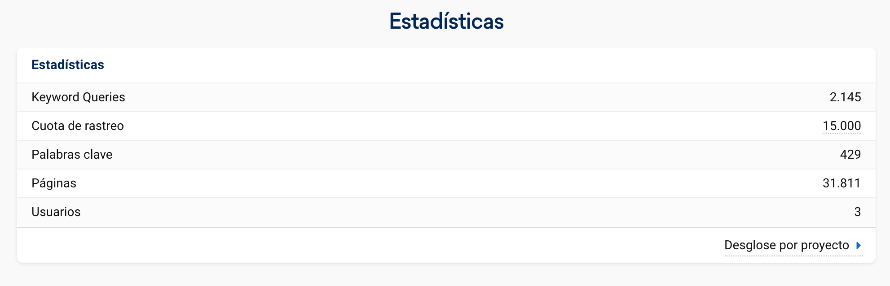Select the Páginas label
The image size is (890, 286).
[54, 183]
